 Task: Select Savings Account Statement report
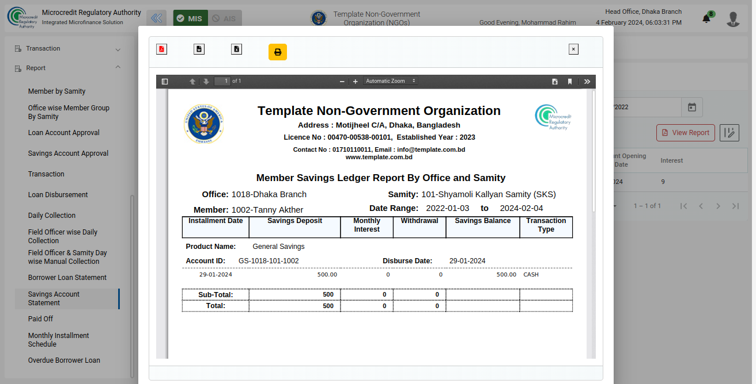[x=66, y=298]
